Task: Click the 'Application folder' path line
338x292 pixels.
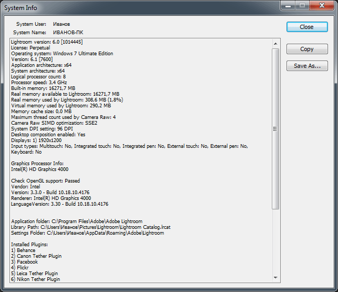Action: (77, 221)
